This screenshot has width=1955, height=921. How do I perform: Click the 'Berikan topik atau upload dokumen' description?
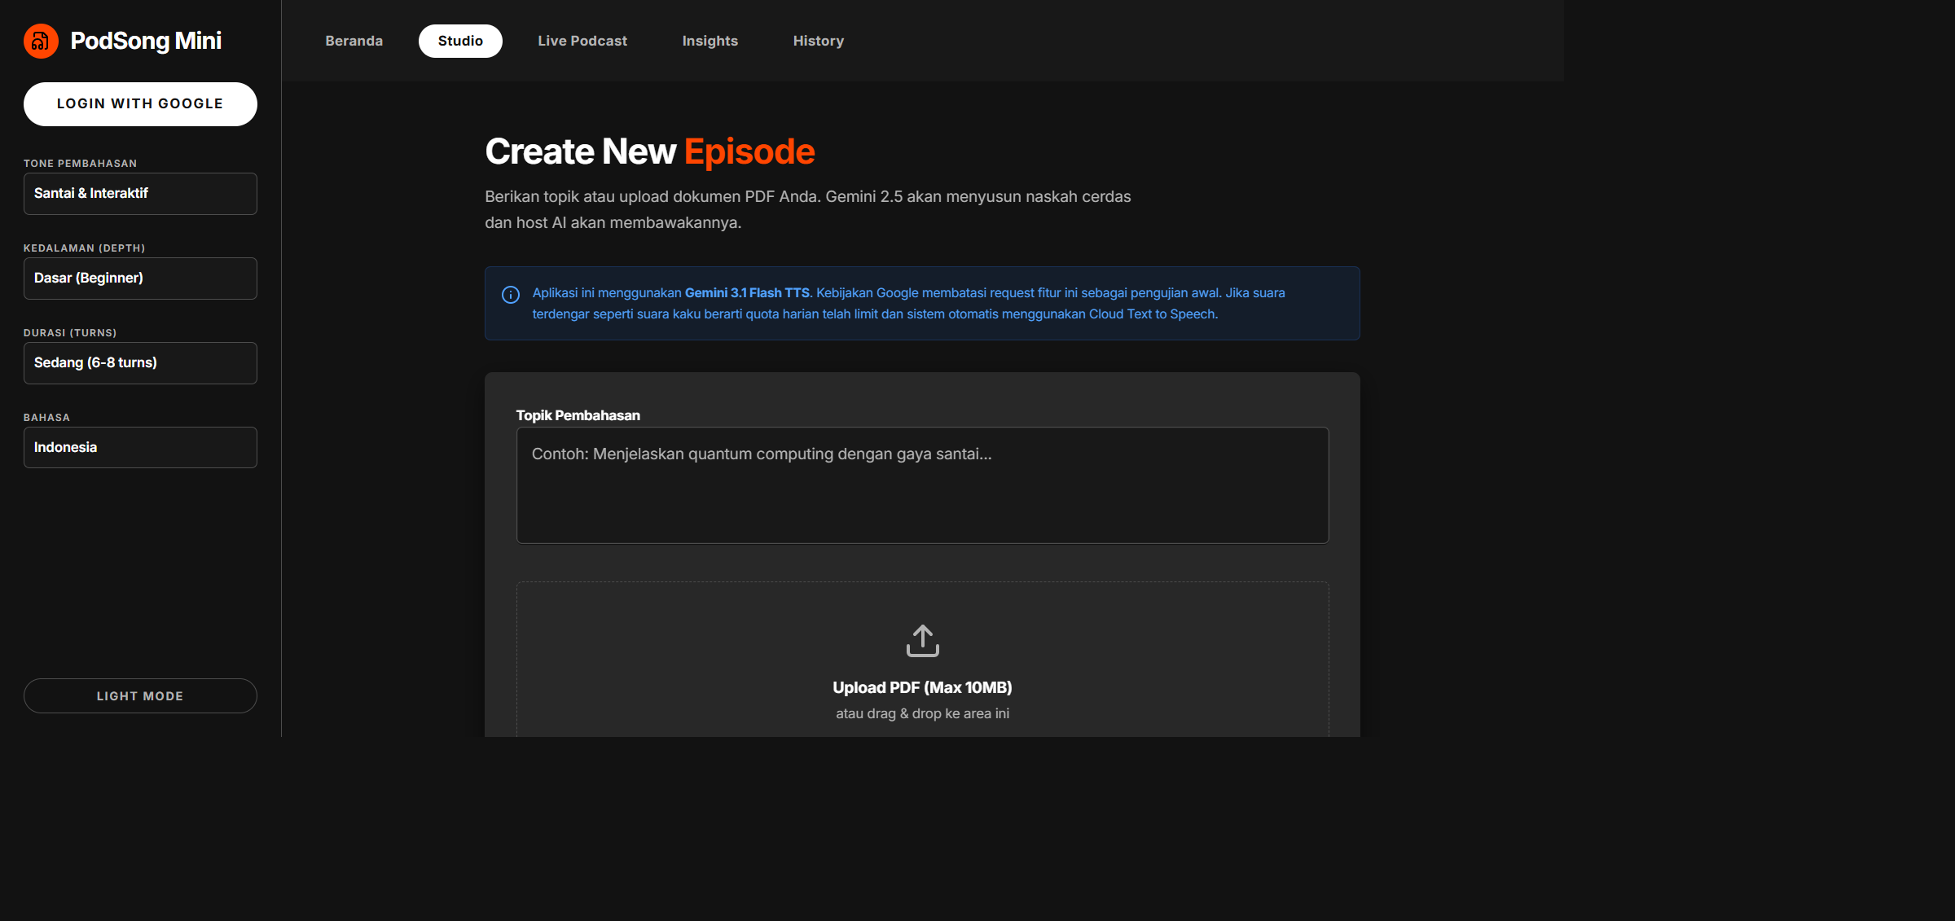pyautogui.click(x=808, y=209)
